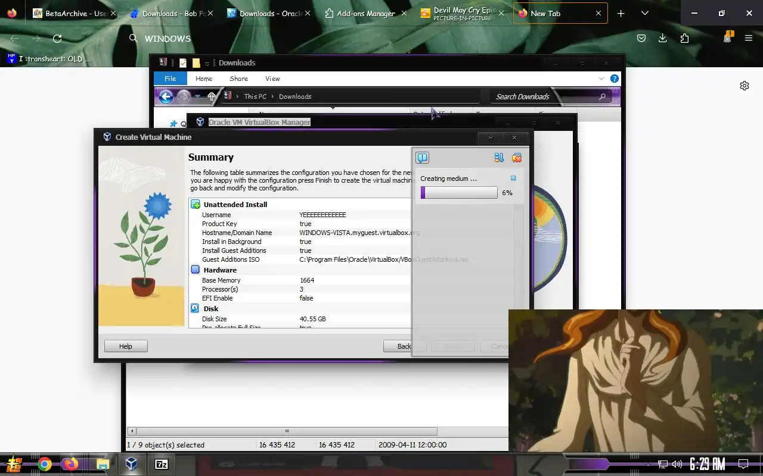Open New Tab page settings gear
Screen dimensions: 763x476
coord(745,86)
